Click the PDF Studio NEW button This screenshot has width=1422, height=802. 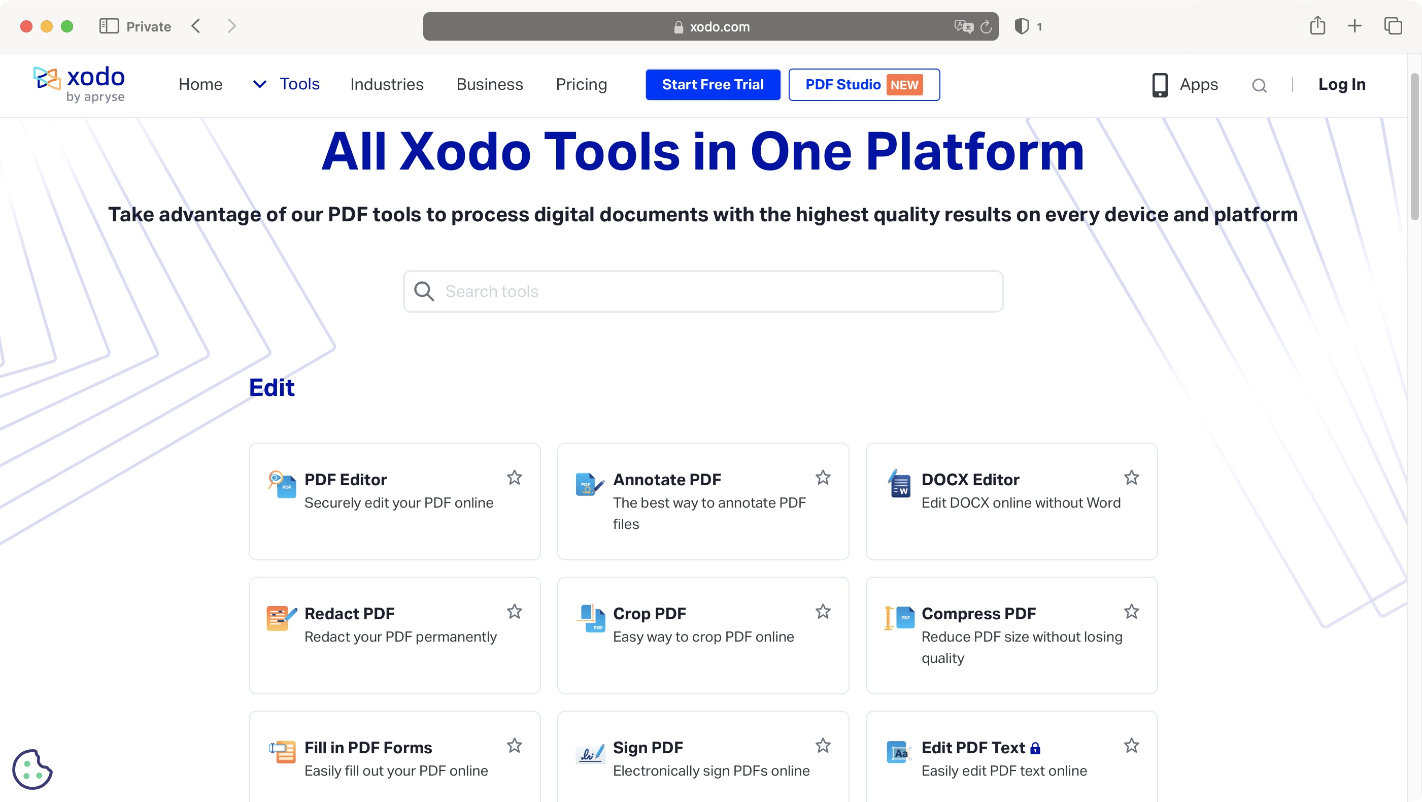point(863,84)
